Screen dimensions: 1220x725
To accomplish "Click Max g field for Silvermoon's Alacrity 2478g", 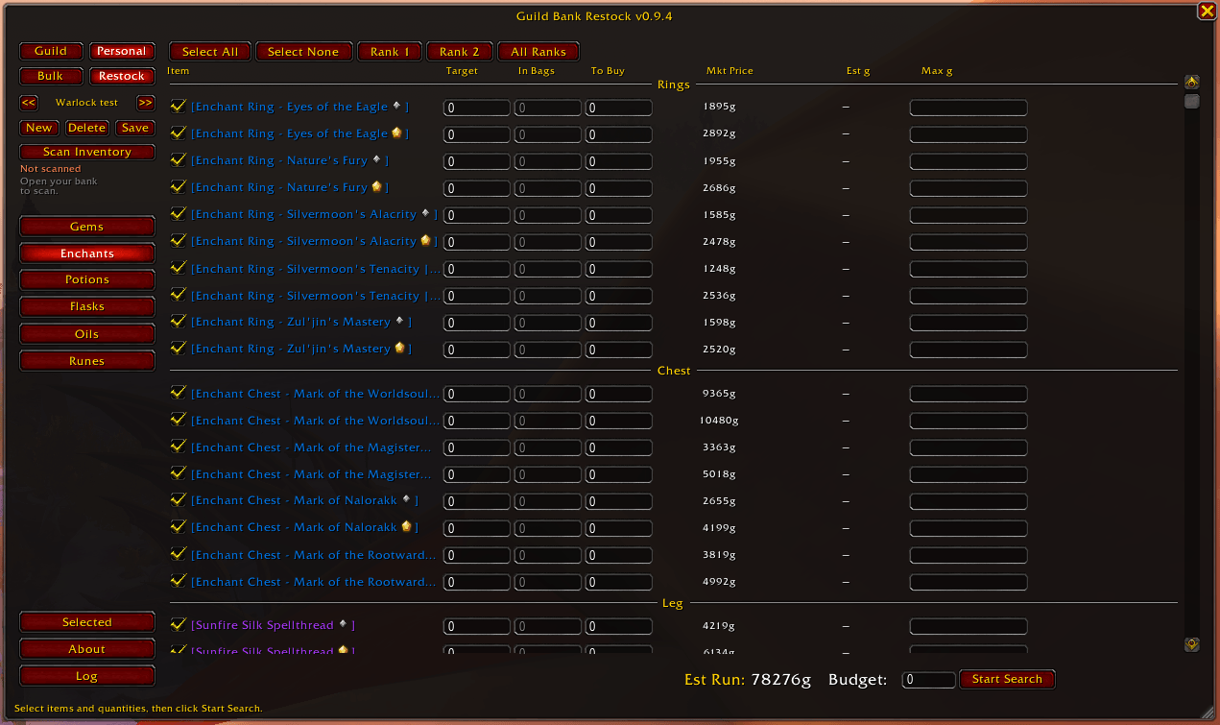I will coord(969,242).
